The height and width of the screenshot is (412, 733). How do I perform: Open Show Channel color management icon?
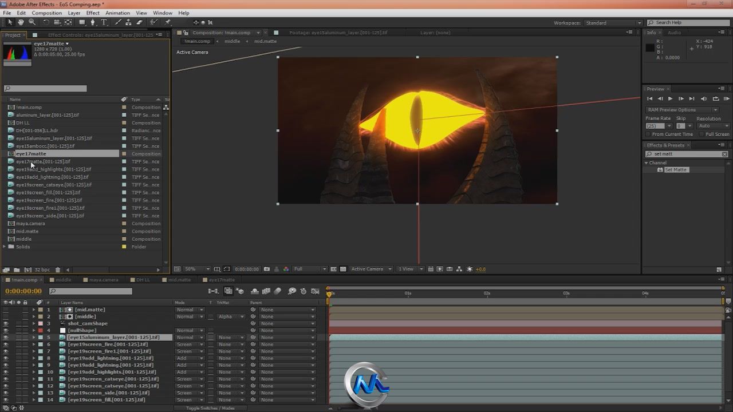(x=286, y=269)
